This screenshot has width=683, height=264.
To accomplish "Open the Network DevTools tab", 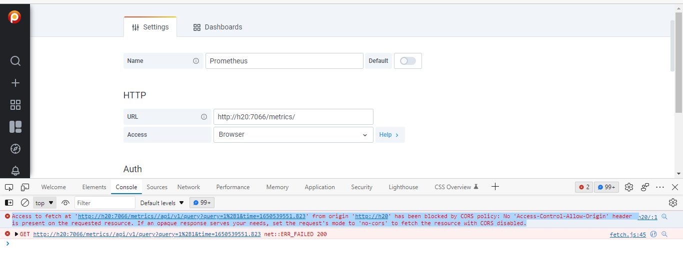I will [x=188, y=187].
